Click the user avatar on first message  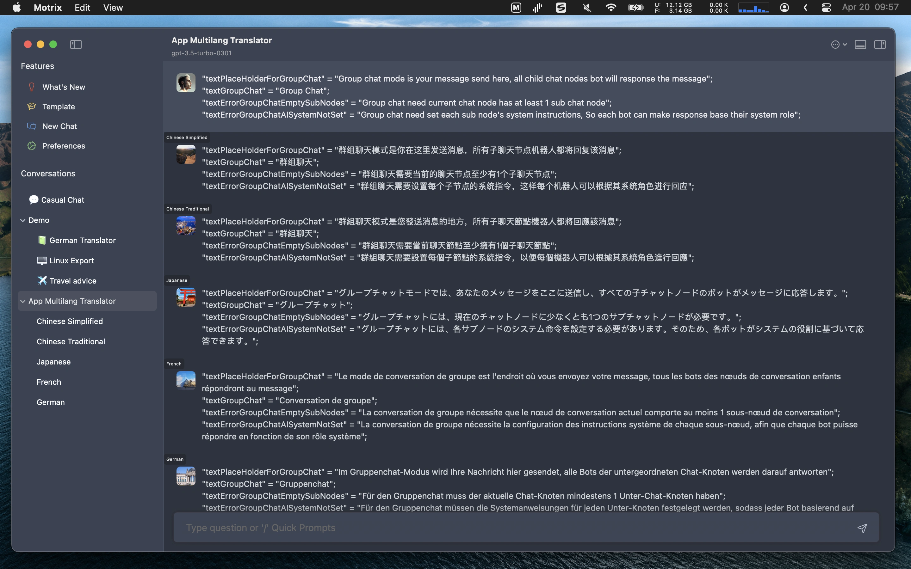coord(186,83)
